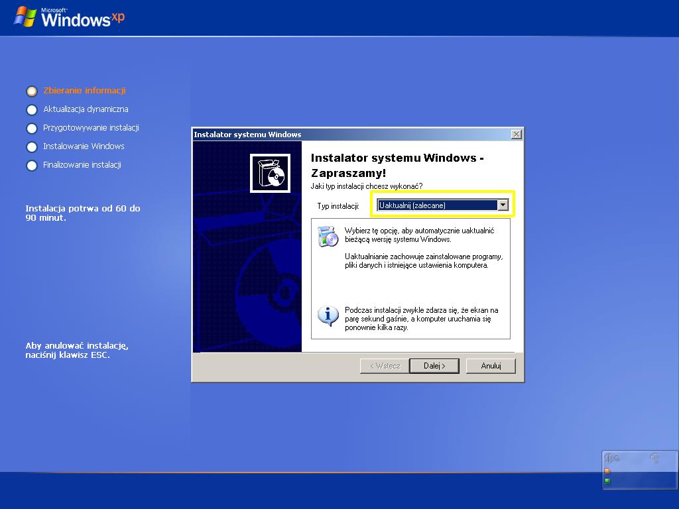Click the green indicator in the corner panel

pos(607,481)
